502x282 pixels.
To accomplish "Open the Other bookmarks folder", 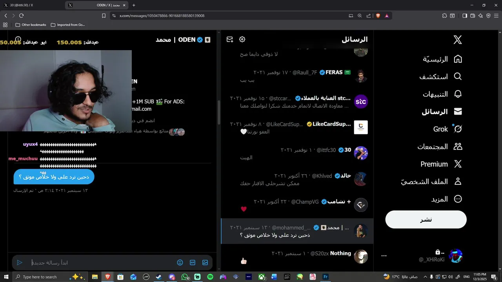I will [31, 25].
